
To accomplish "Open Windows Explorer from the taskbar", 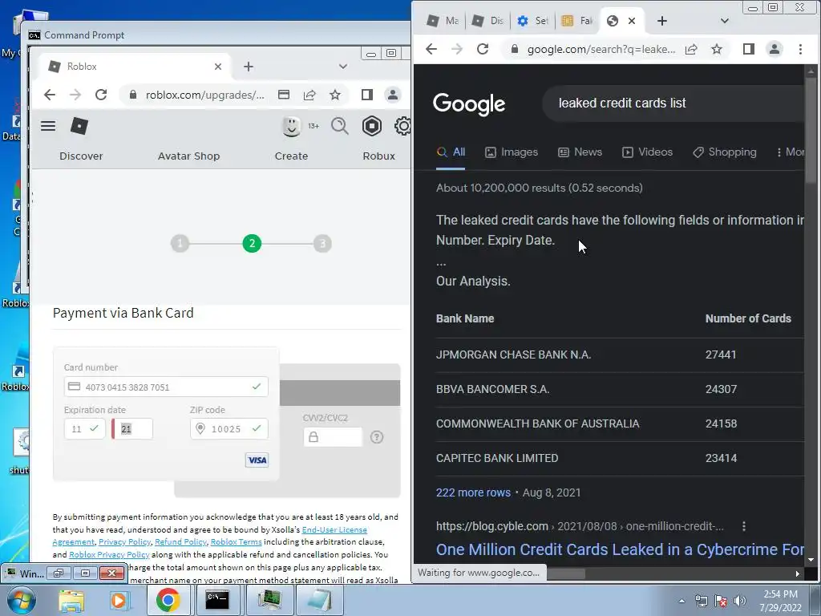I will [71, 600].
